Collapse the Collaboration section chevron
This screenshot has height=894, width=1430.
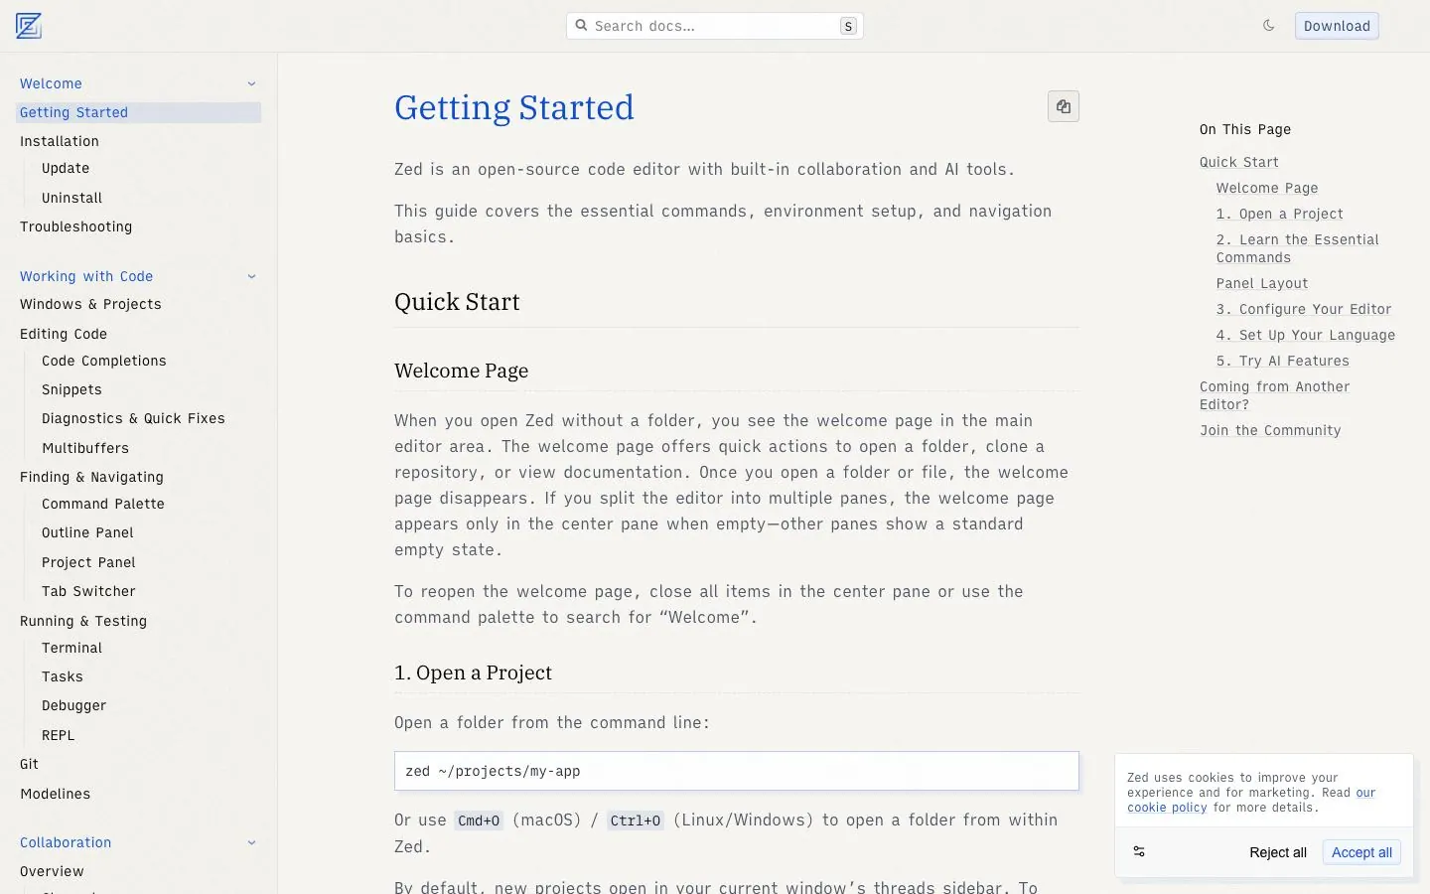click(x=251, y=843)
